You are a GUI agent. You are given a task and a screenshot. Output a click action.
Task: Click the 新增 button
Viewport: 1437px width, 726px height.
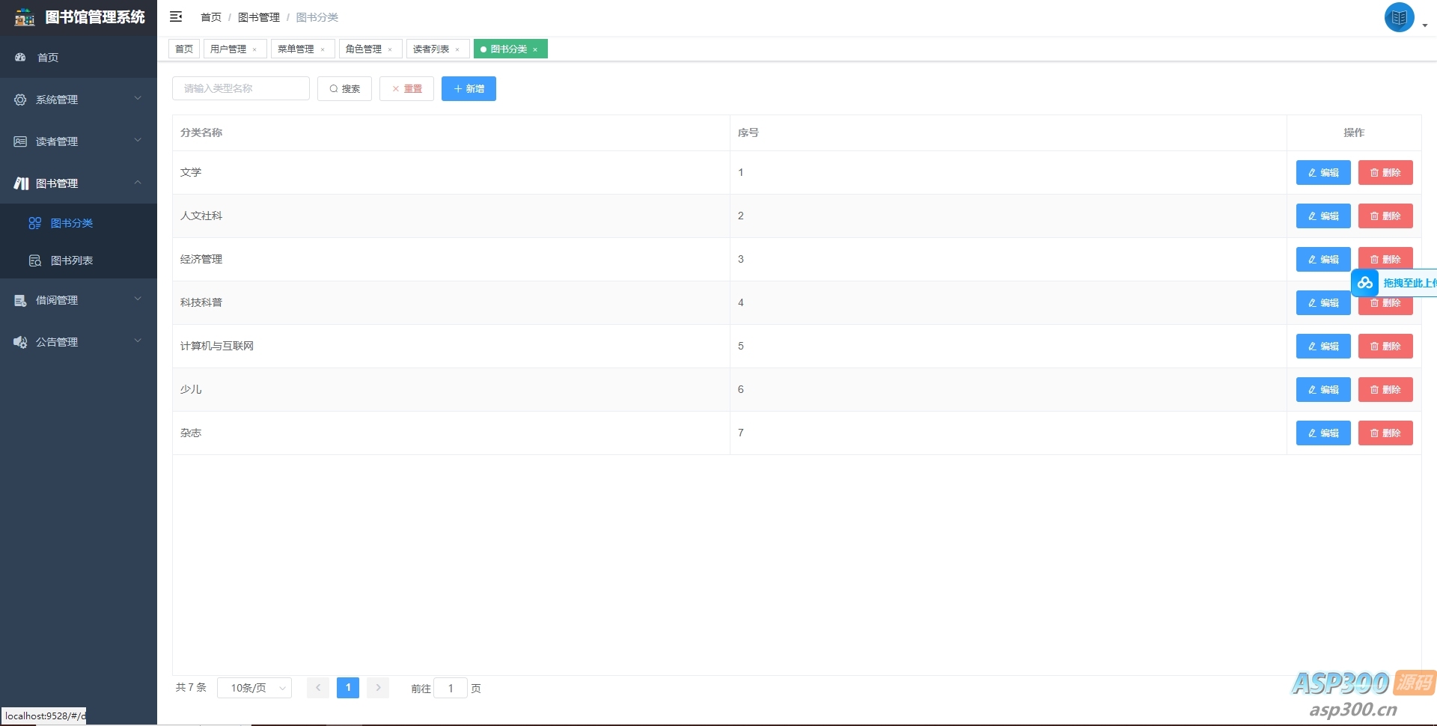pos(469,88)
